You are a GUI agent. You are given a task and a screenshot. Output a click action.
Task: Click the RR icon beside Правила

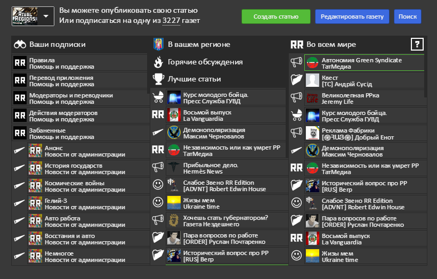pyautogui.click(x=20, y=63)
